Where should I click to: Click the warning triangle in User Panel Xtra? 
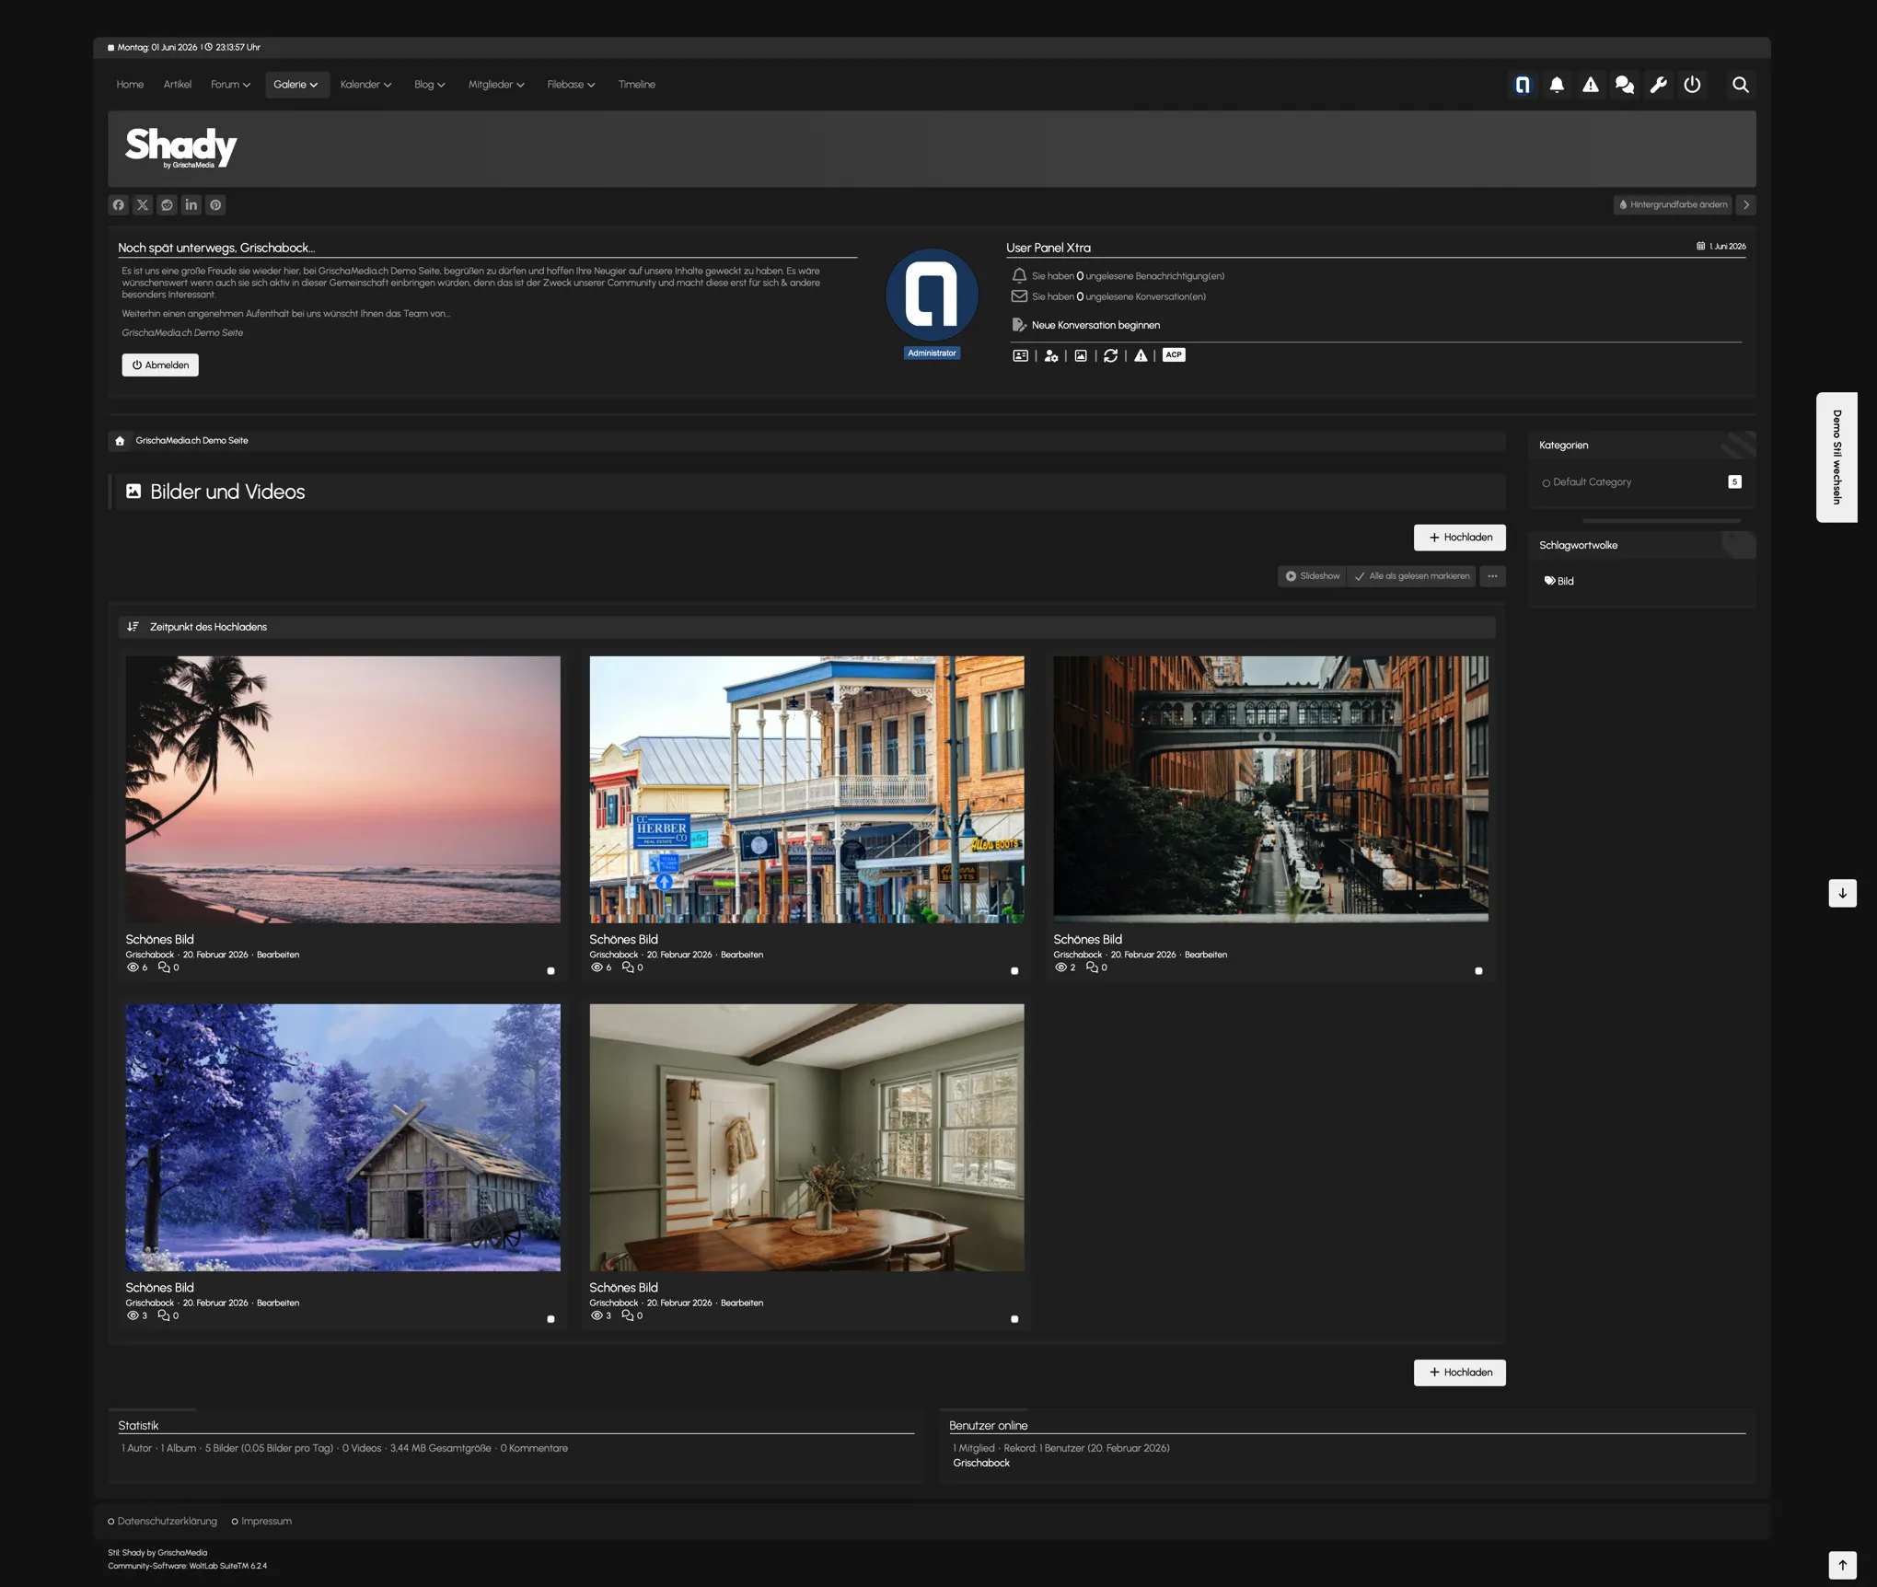1141,355
